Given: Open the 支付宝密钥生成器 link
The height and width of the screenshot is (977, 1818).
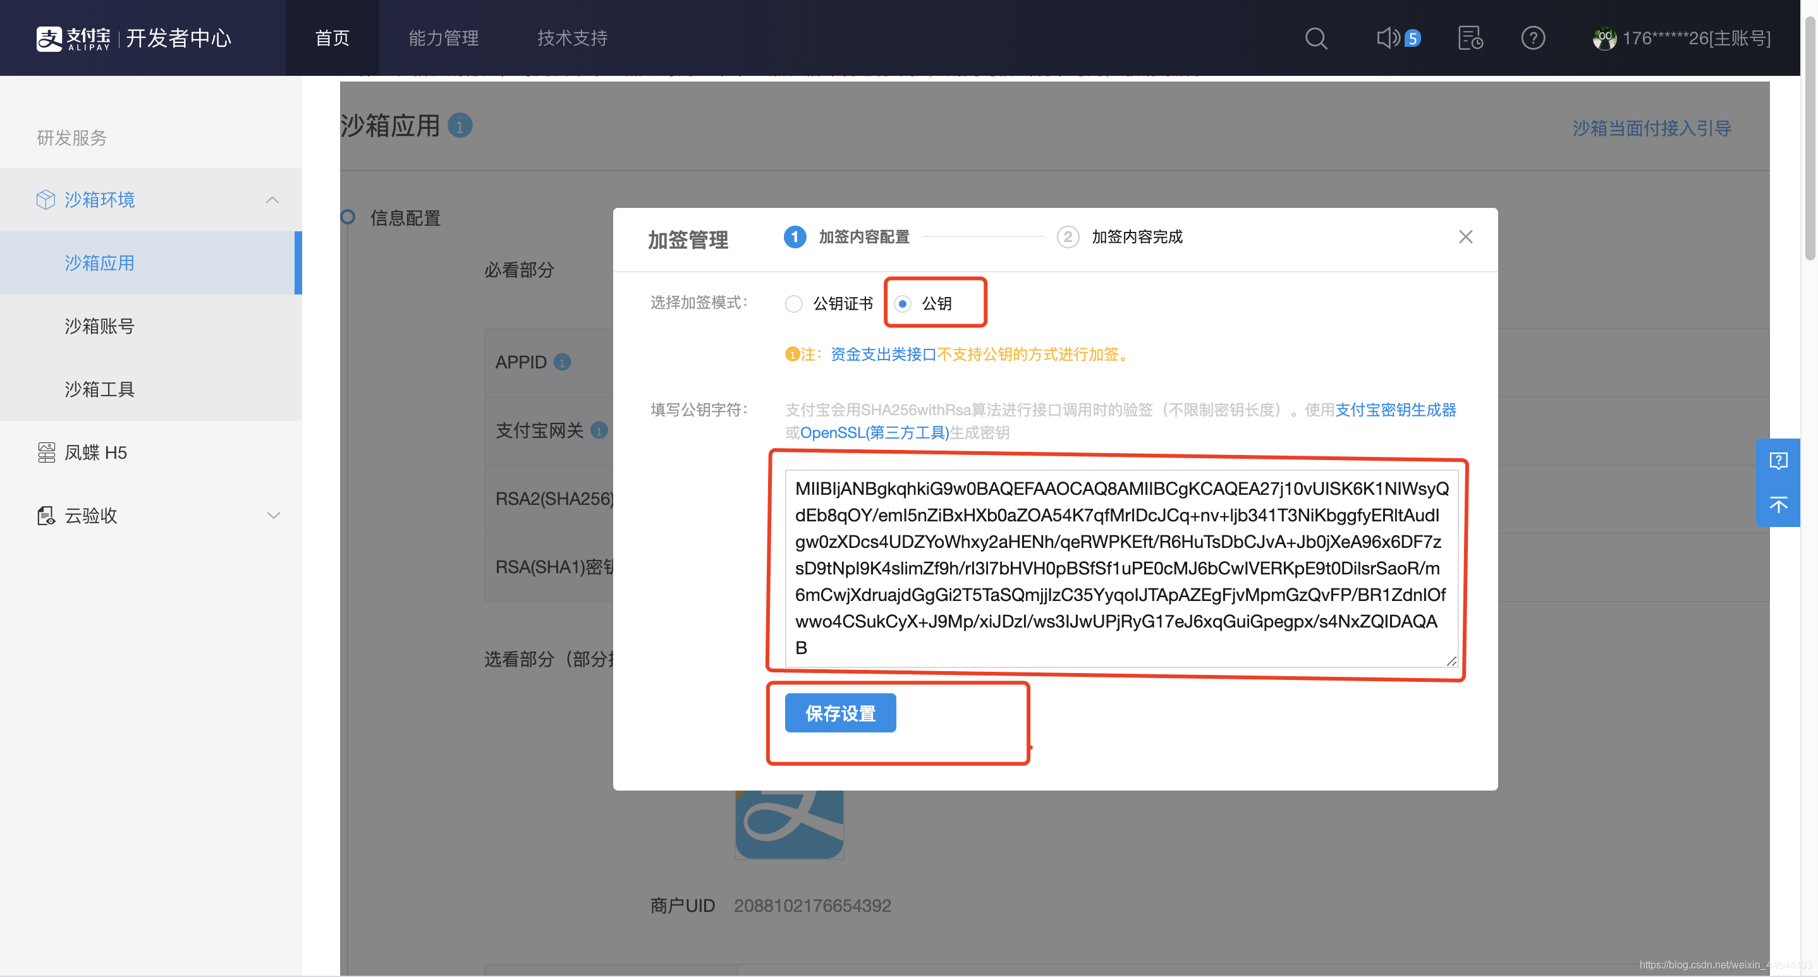Looking at the screenshot, I should (x=1396, y=410).
